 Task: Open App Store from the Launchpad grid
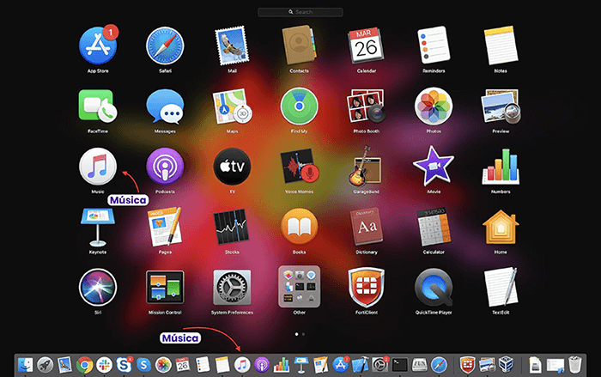(x=98, y=46)
